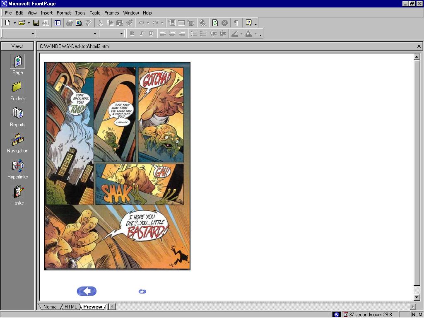Switch to Folders view
The height and width of the screenshot is (318, 424).
coord(17,91)
